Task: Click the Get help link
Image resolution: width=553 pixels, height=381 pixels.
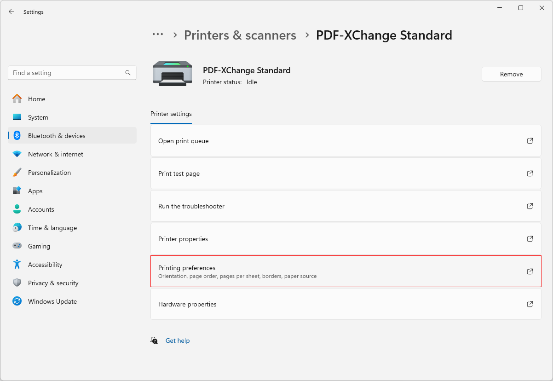Action: [x=178, y=341]
